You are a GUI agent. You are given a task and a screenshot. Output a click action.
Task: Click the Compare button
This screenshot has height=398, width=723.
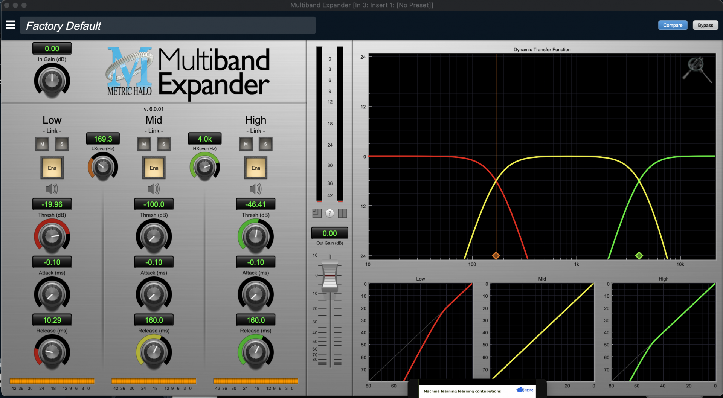[673, 25]
